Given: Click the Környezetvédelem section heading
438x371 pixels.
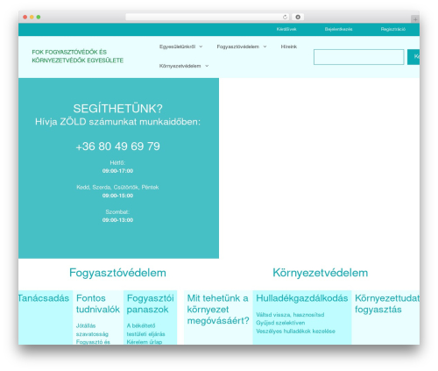Looking at the screenshot, I should 321,273.
